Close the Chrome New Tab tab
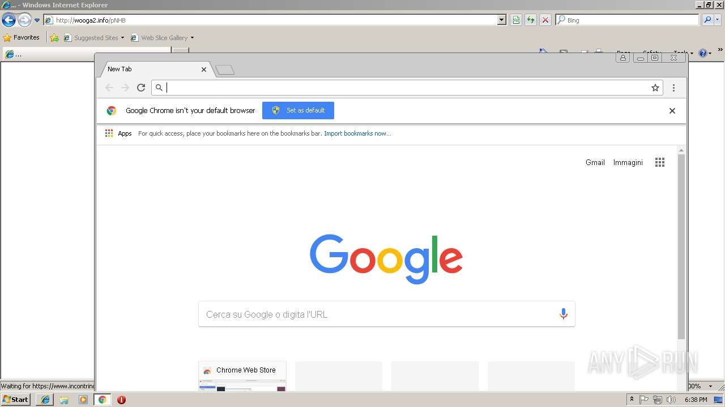 pyautogui.click(x=204, y=70)
